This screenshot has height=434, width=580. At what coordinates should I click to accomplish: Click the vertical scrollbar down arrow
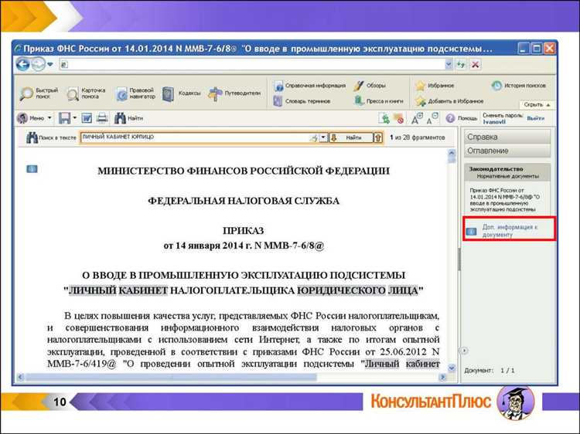(x=452, y=368)
